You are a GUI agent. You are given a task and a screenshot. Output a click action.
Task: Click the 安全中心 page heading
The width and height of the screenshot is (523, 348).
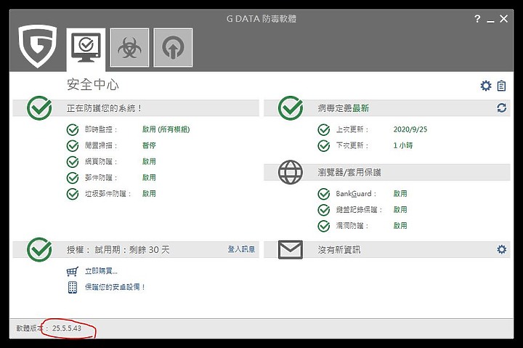(93, 85)
